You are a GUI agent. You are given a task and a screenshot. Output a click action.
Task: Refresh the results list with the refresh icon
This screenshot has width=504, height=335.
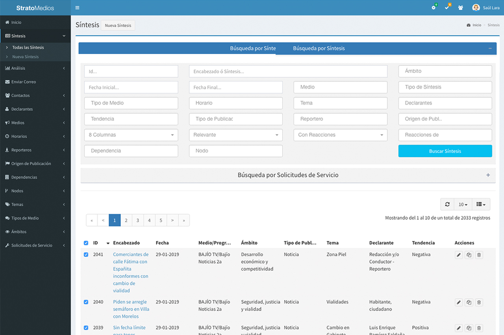447,204
